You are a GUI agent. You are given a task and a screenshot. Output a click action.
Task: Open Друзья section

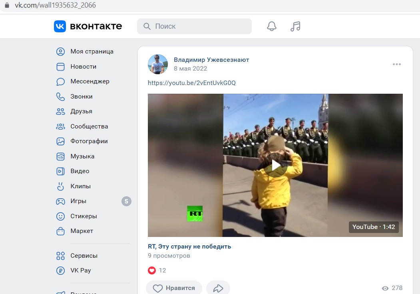click(82, 111)
